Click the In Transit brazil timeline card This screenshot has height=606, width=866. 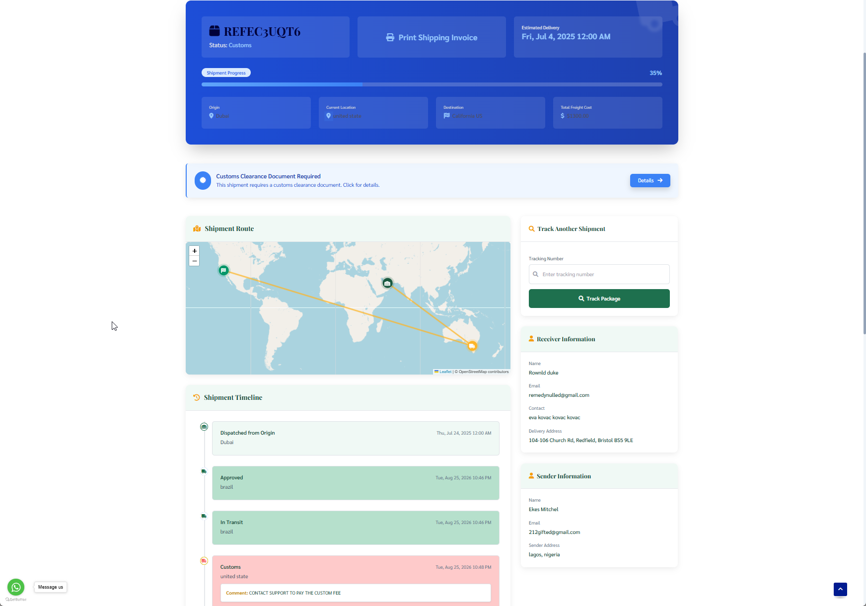pos(356,528)
